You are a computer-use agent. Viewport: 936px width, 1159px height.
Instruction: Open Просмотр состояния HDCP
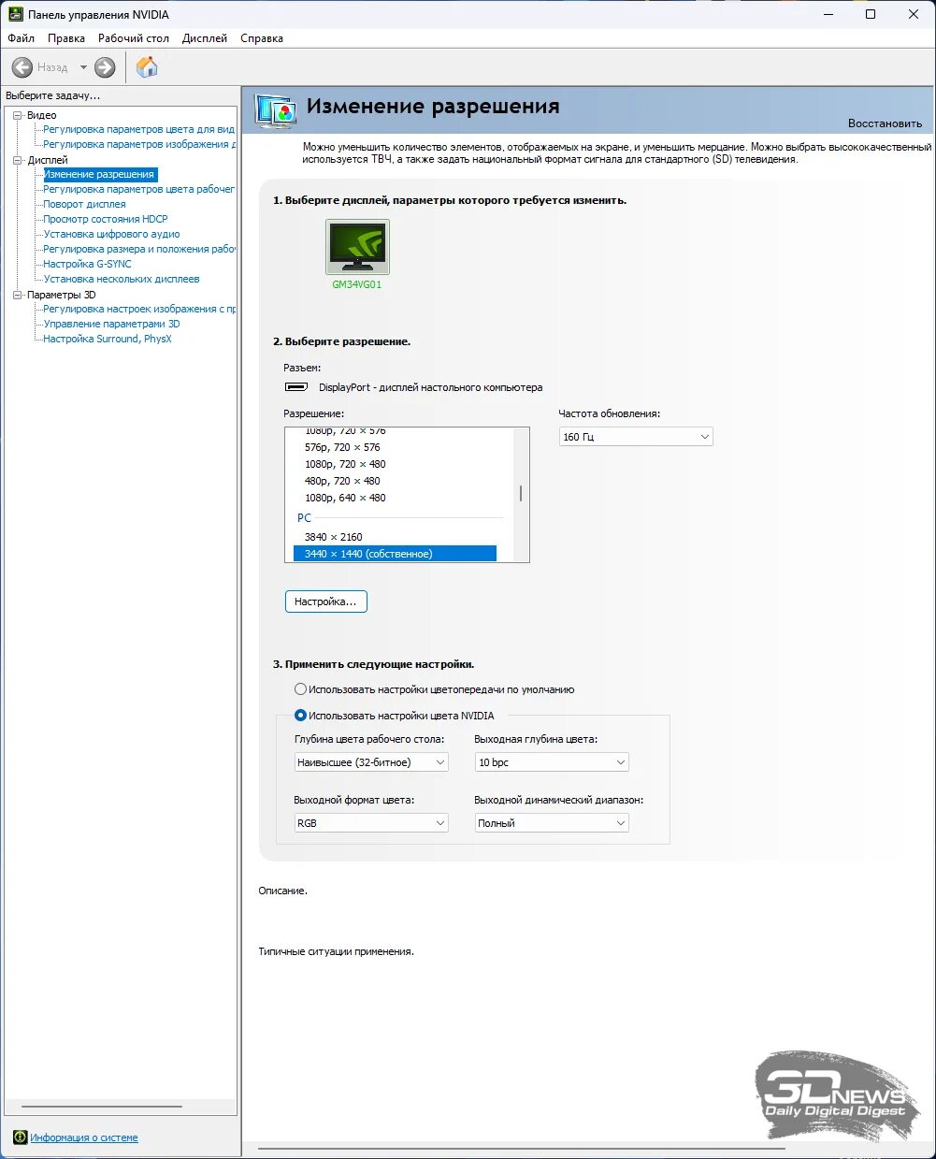click(106, 219)
